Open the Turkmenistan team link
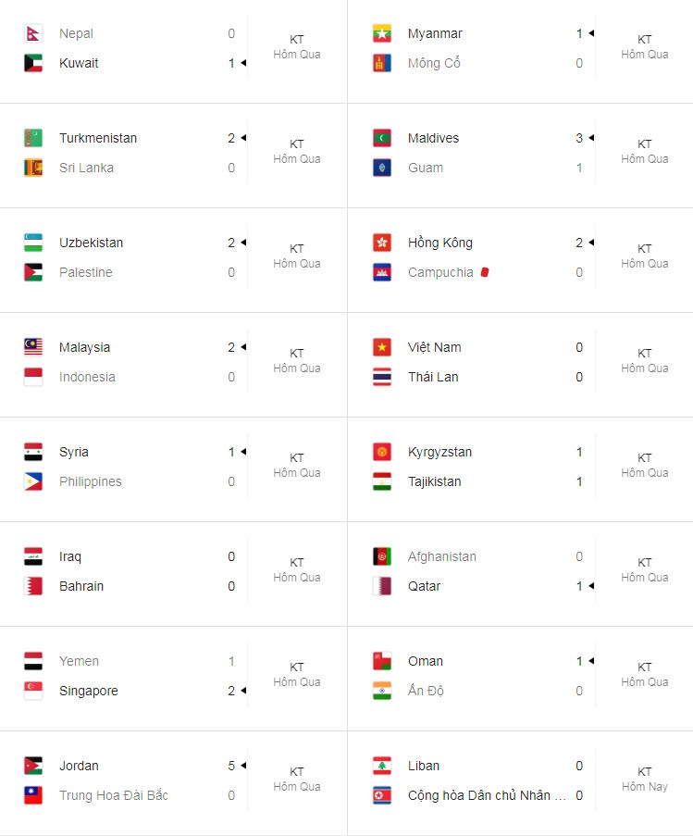Viewport: 693px width, 836px height. click(x=98, y=138)
